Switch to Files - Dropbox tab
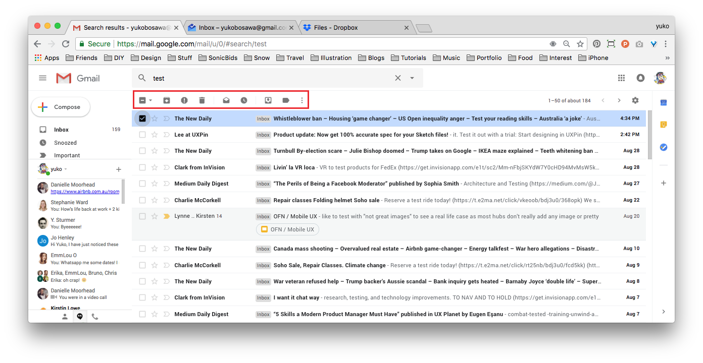 tap(356, 28)
